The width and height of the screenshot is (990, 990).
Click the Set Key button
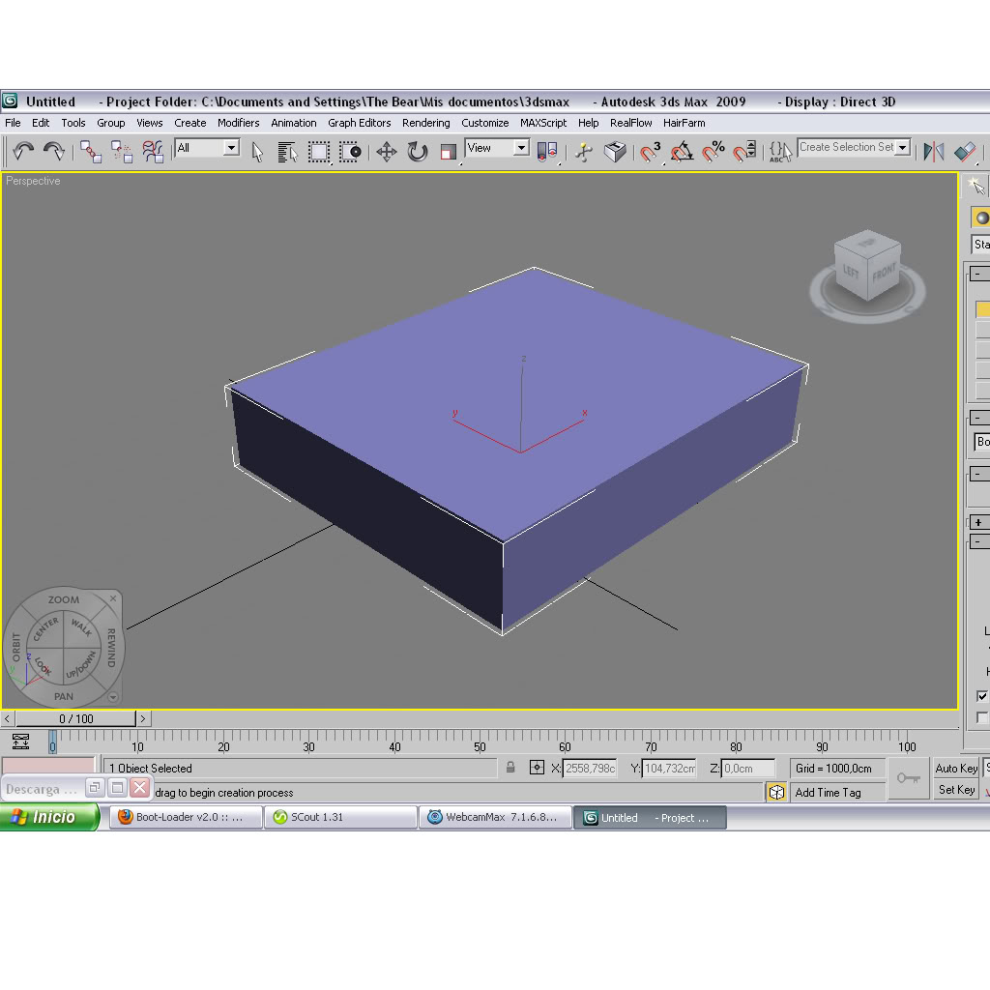pyautogui.click(x=956, y=790)
